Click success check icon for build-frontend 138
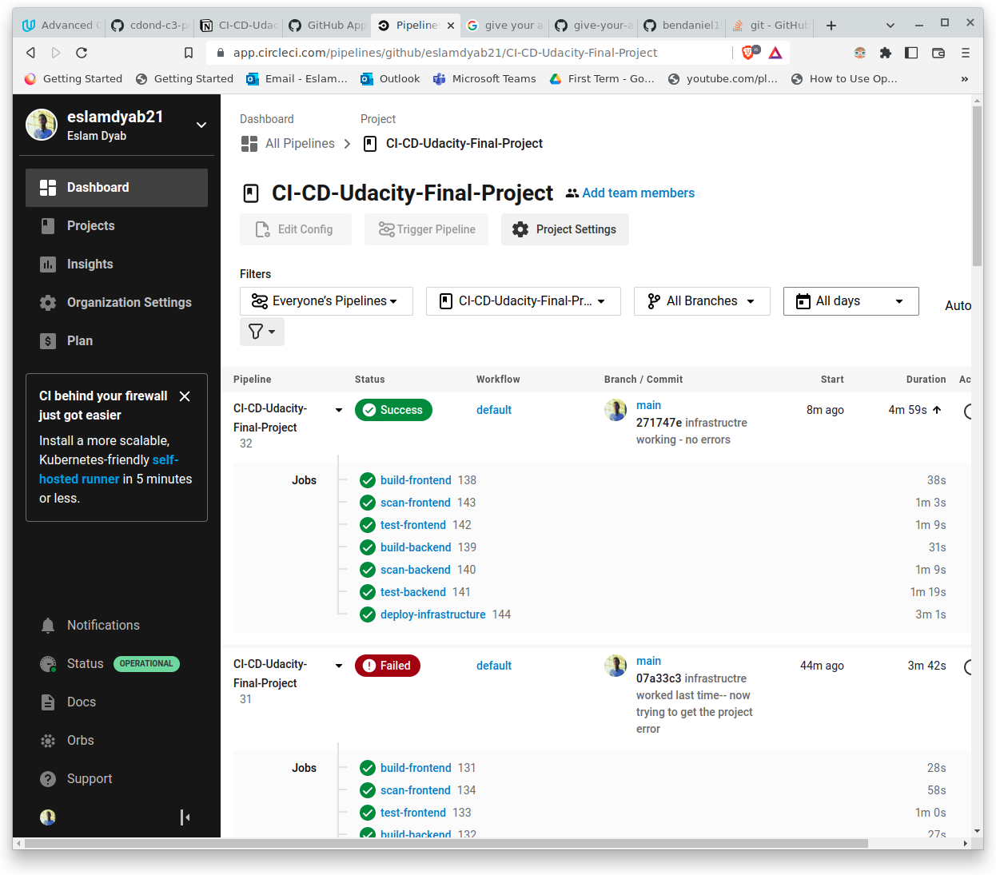The height and width of the screenshot is (875, 996). 368,481
